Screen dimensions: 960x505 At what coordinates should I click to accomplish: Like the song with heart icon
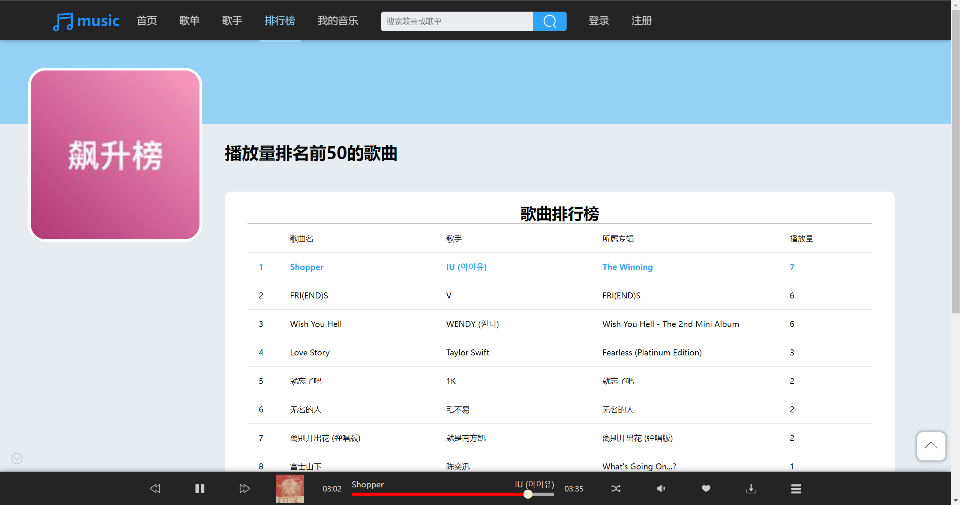coord(706,488)
